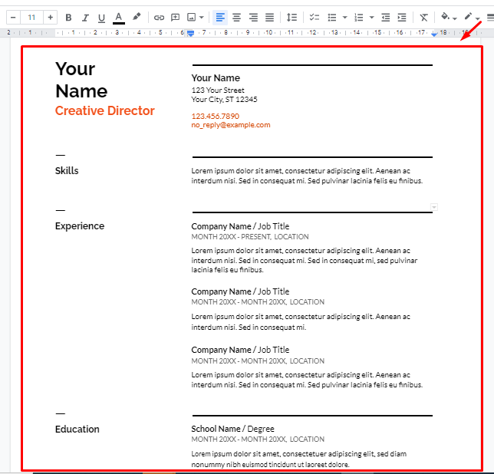Click 'Your City, ST 12345' line
494x474 pixels.
(x=224, y=100)
